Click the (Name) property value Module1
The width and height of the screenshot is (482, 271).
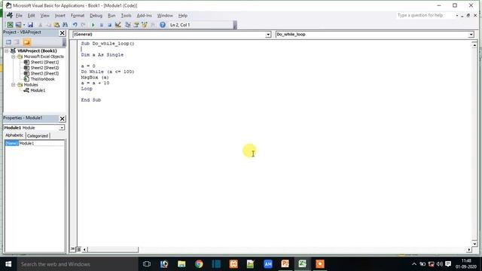pyautogui.click(x=41, y=143)
